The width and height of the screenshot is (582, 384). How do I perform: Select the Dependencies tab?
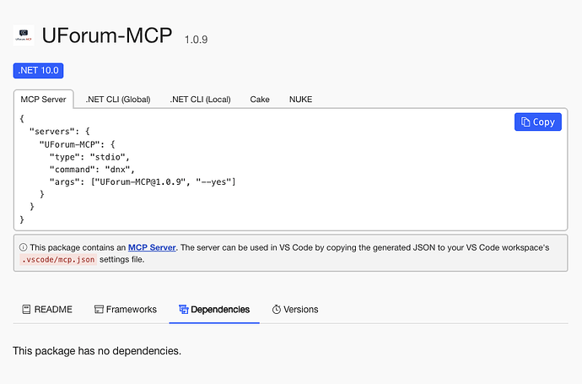pyautogui.click(x=213, y=310)
